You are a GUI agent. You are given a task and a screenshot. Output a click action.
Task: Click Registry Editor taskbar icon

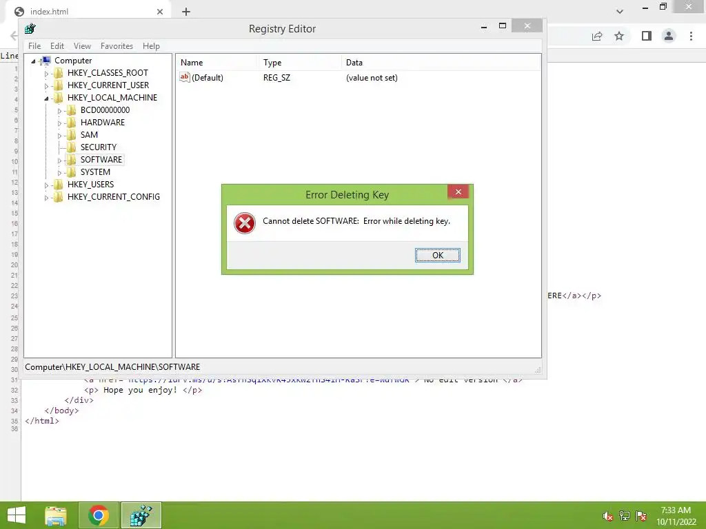click(141, 515)
